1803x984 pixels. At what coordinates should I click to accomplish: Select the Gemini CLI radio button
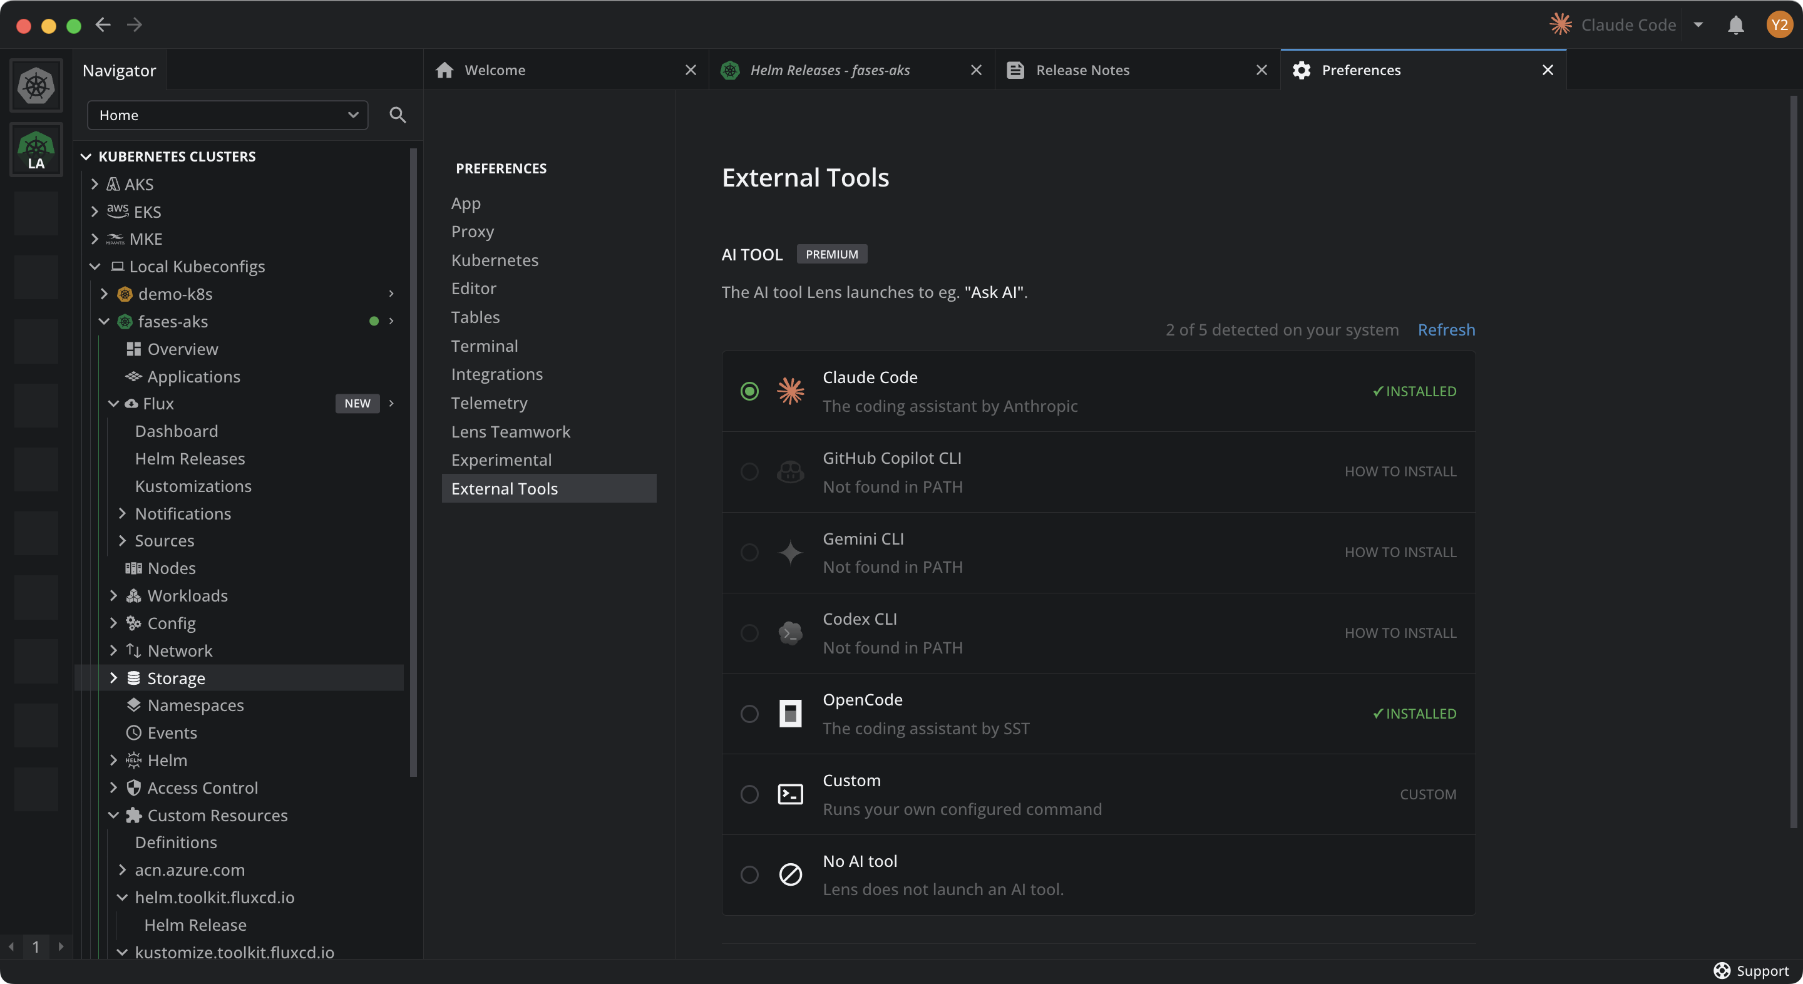click(x=749, y=552)
